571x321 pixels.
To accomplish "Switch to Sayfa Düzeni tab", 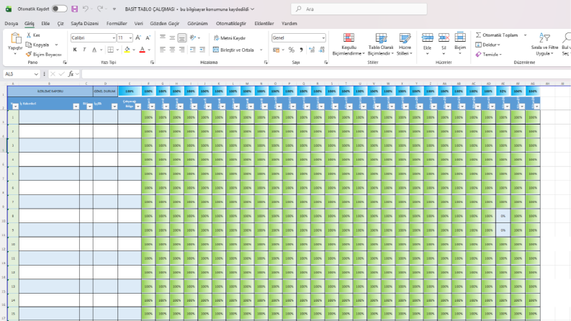I will (x=84, y=23).
